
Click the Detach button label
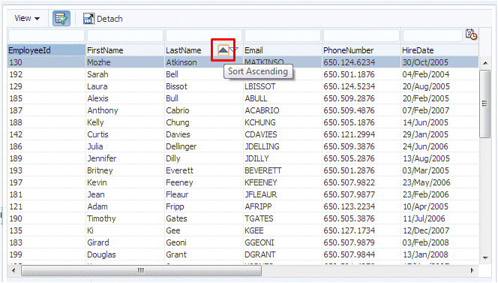[x=109, y=19]
